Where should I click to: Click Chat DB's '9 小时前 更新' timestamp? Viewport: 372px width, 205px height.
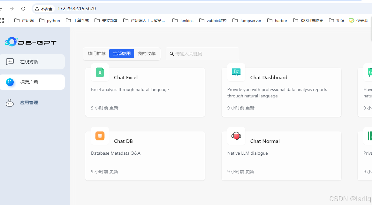coord(105,172)
